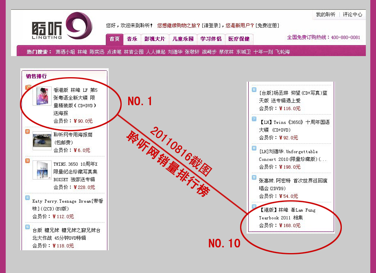Image resolution: width=376 pixels, height=273 pixels.
Task: Open the 林峰 LF album cover thumbnail
Action: pos(42,96)
